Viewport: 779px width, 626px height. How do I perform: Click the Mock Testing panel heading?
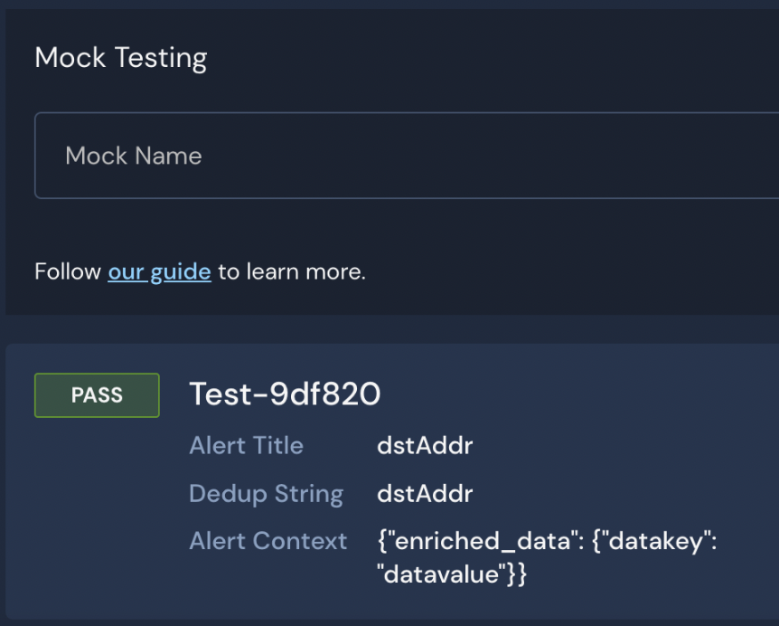pos(120,56)
